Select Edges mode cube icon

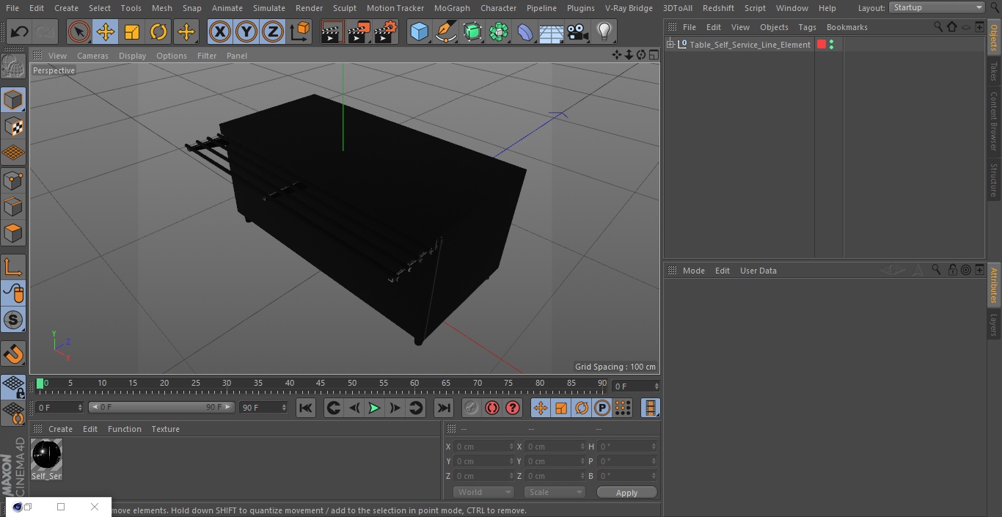click(x=13, y=207)
